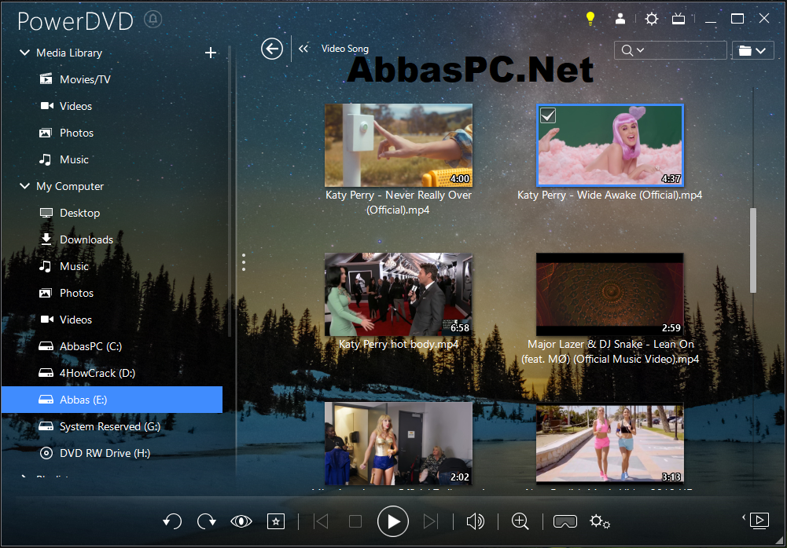Select Major Lazer Lean On thumbnail
The image size is (787, 548).
(x=610, y=294)
